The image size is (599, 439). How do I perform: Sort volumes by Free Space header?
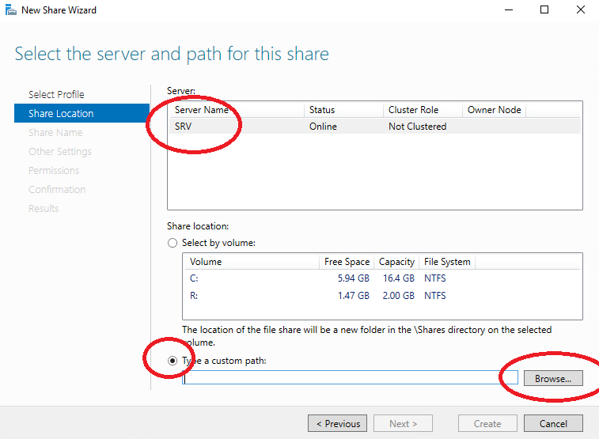(347, 262)
